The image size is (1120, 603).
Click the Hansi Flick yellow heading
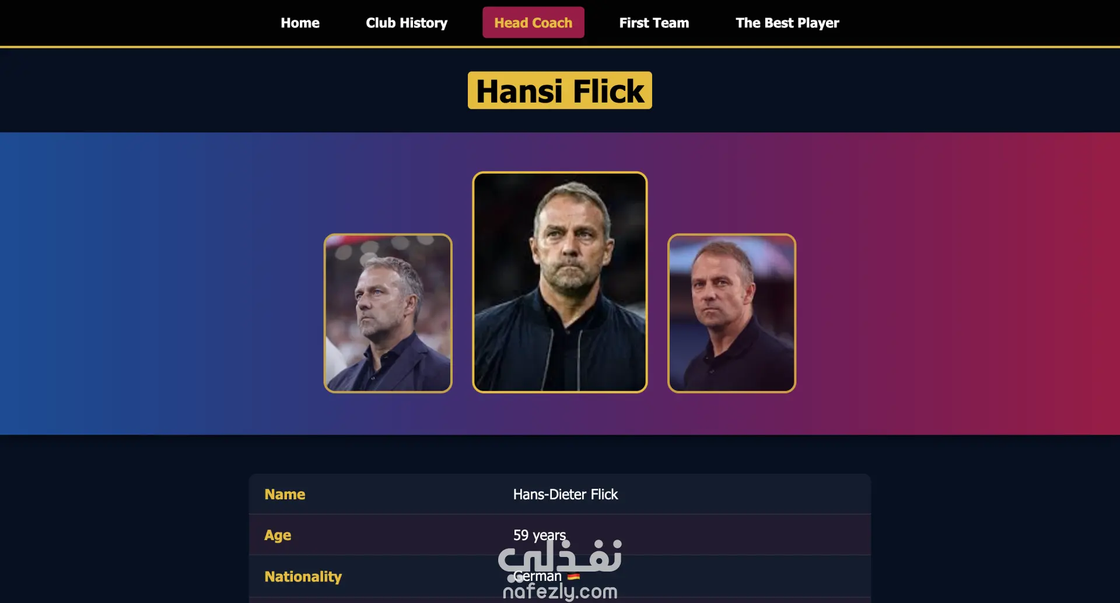click(560, 90)
